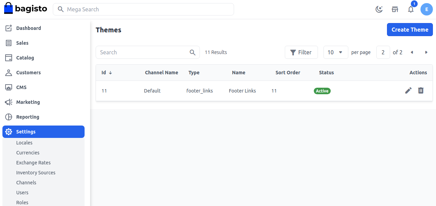Click the green Active status badge
The height and width of the screenshot is (206, 436).
tap(322, 91)
